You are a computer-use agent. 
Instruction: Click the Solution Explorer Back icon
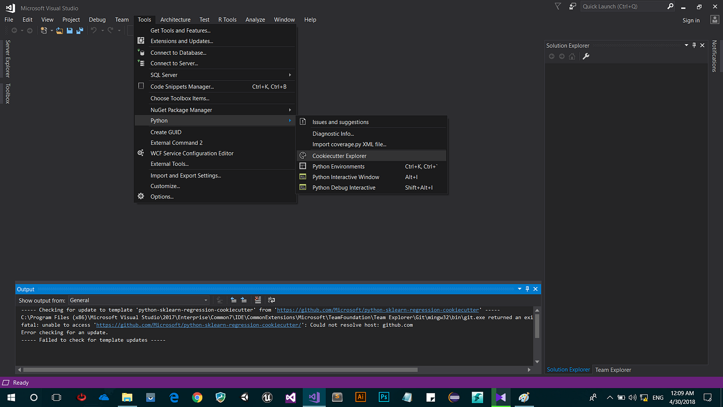tap(552, 56)
